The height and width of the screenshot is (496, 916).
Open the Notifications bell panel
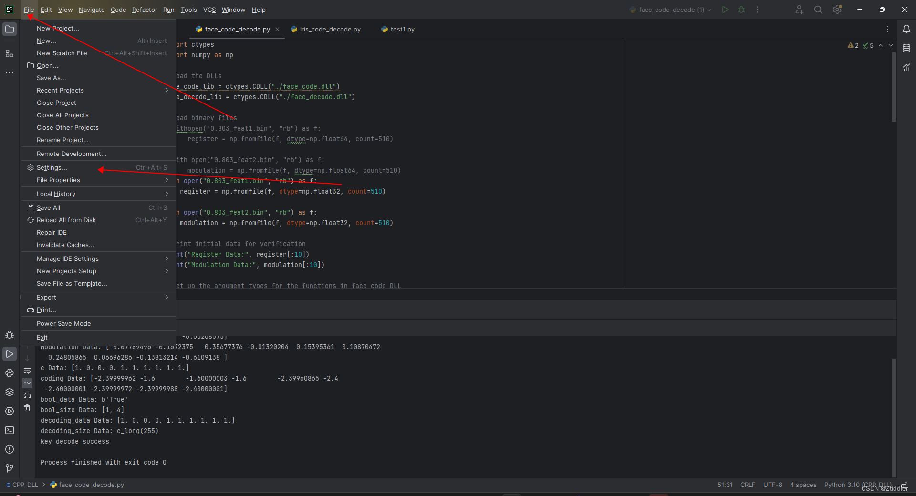tap(907, 29)
